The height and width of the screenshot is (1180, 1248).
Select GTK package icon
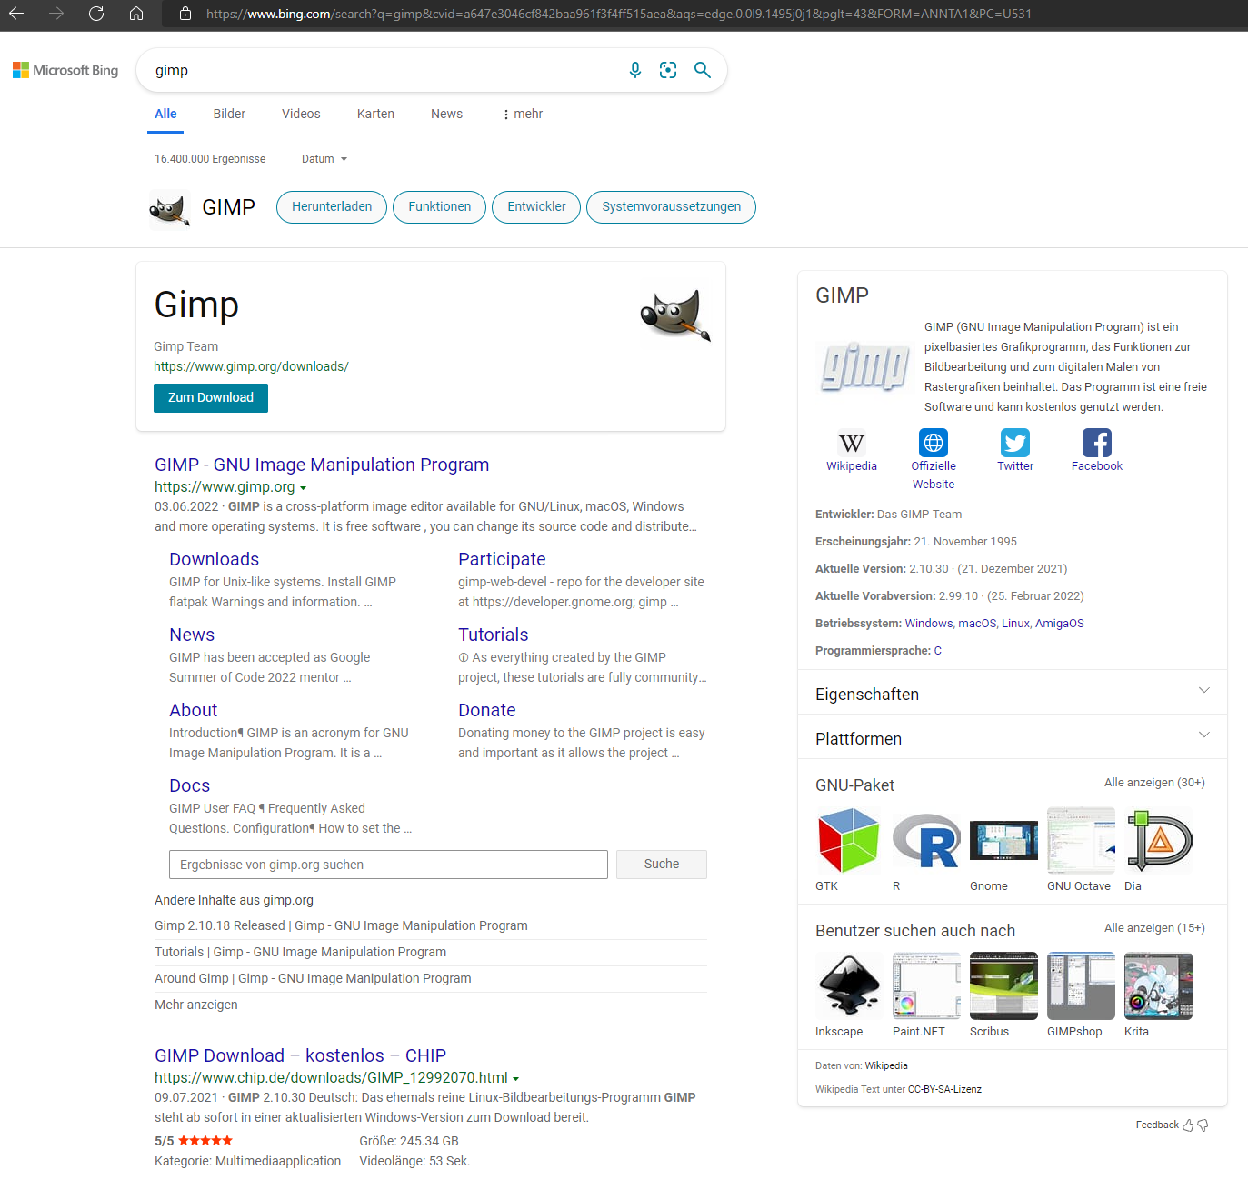(x=849, y=841)
